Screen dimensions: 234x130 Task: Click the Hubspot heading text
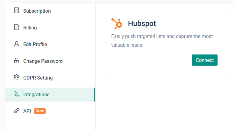[x=142, y=24]
